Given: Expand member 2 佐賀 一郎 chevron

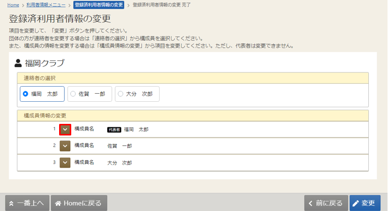Looking at the screenshot, I should pos(65,146).
